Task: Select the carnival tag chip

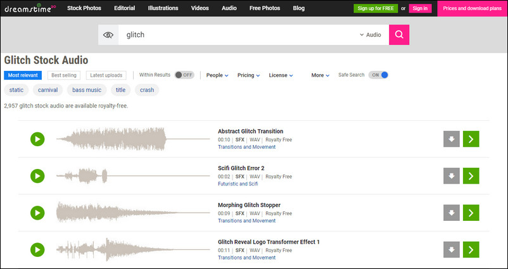Action: [x=48, y=90]
